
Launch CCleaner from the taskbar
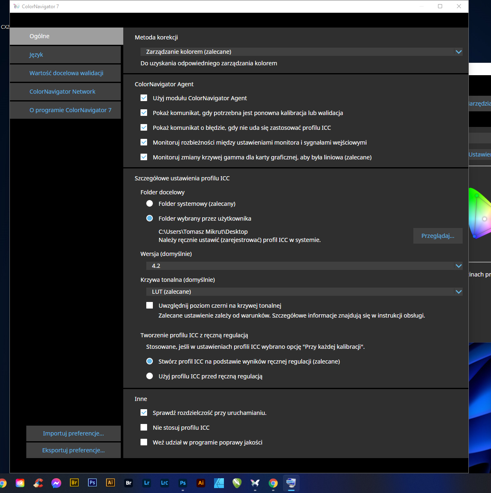38,483
